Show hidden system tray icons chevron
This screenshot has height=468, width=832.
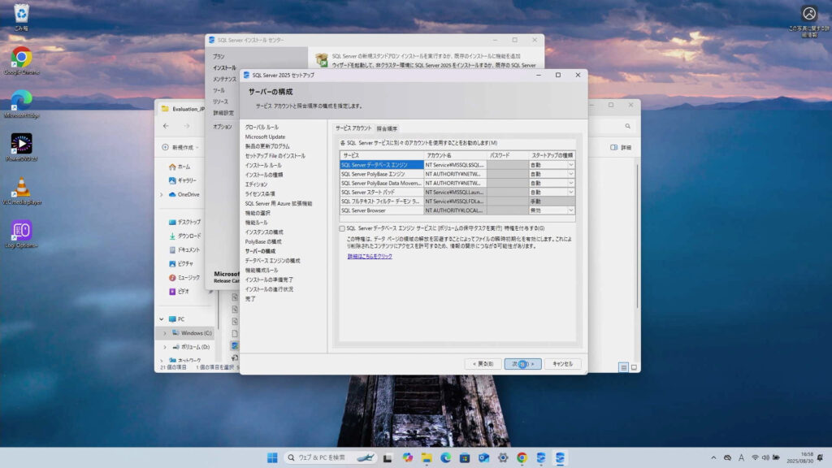[x=713, y=457]
